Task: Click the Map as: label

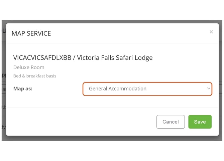Action: 23,89
